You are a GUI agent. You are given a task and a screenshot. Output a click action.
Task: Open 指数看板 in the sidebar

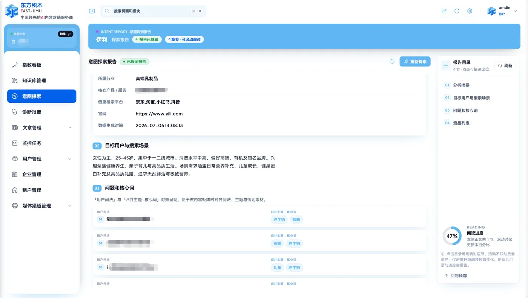coord(42,65)
